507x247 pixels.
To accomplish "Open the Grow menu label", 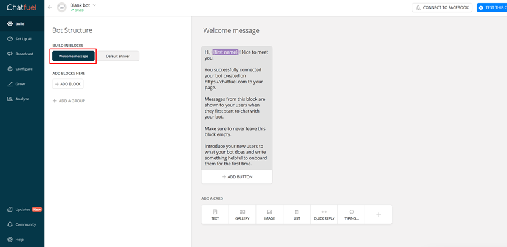I will pyautogui.click(x=20, y=84).
